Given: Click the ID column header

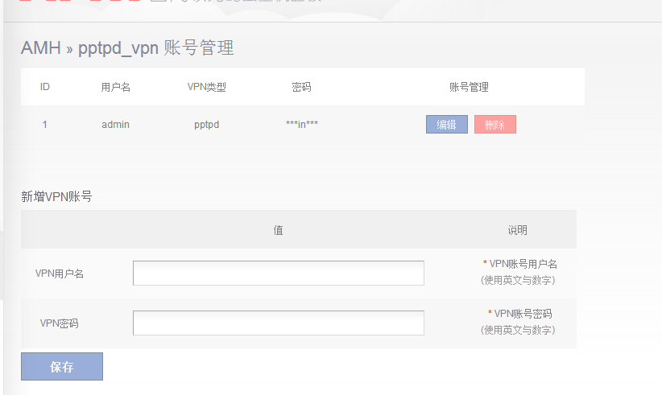Looking at the screenshot, I should (x=45, y=87).
